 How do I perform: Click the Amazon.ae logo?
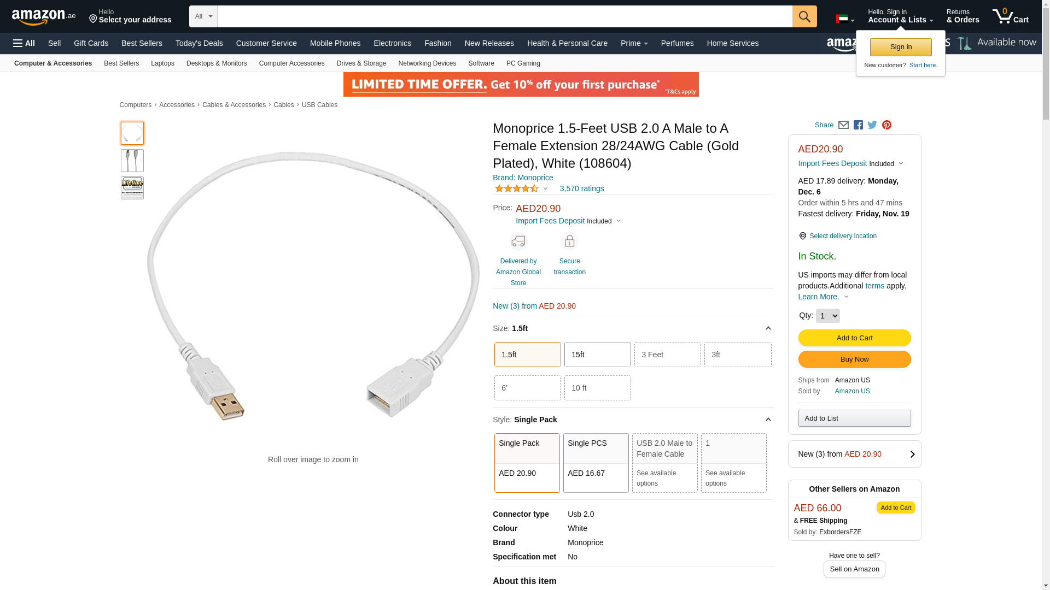tap(44, 17)
